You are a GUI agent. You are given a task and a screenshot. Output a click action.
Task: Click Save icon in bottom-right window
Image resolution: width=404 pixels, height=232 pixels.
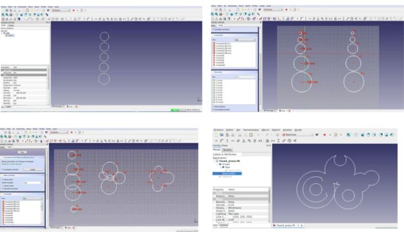click(x=227, y=135)
